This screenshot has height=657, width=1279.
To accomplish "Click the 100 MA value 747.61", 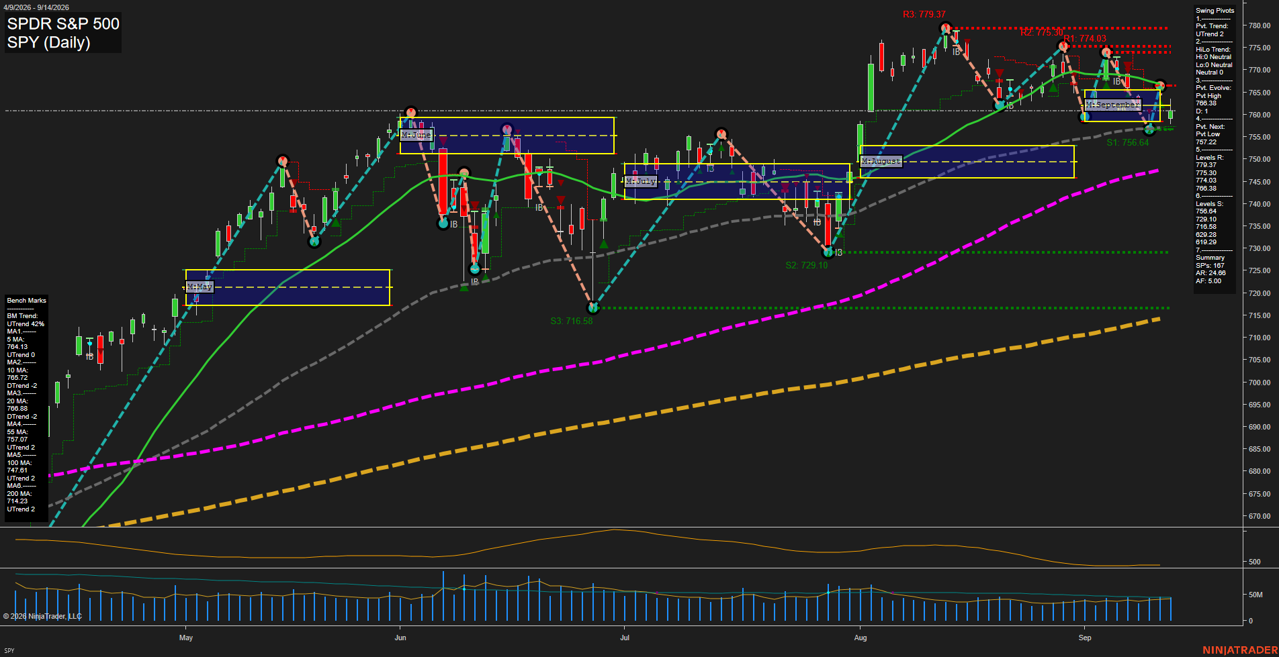I will click(17, 470).
